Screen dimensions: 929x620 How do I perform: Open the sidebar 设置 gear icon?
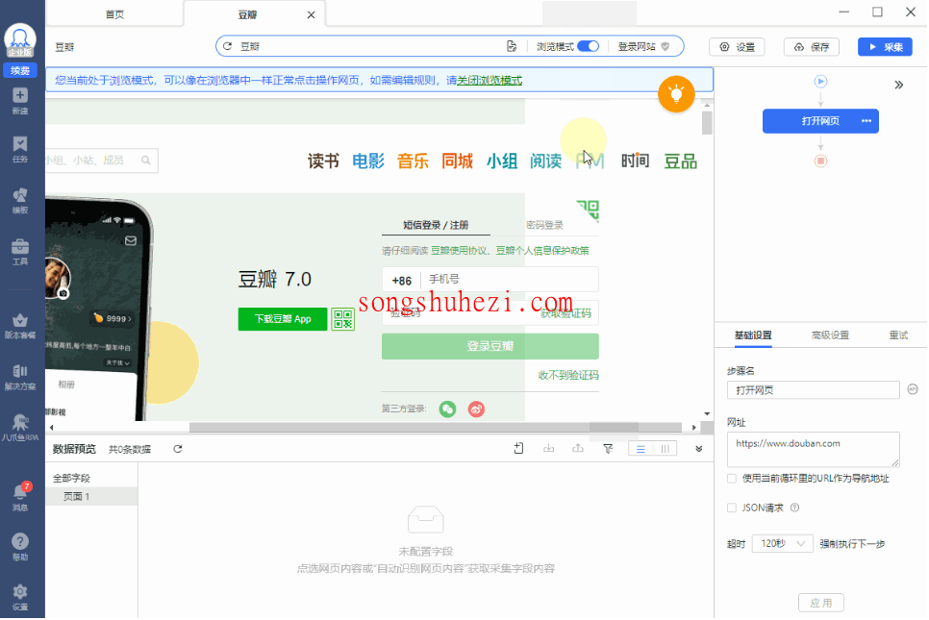tap(20, 597)
